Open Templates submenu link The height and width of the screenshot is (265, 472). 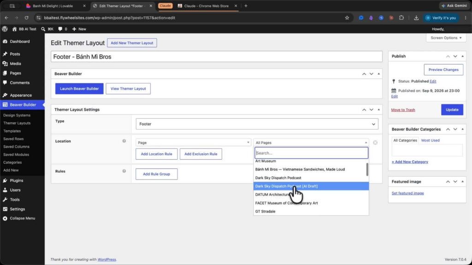12,131
